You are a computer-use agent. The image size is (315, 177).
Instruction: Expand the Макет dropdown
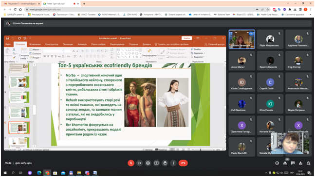click(35, 49)
